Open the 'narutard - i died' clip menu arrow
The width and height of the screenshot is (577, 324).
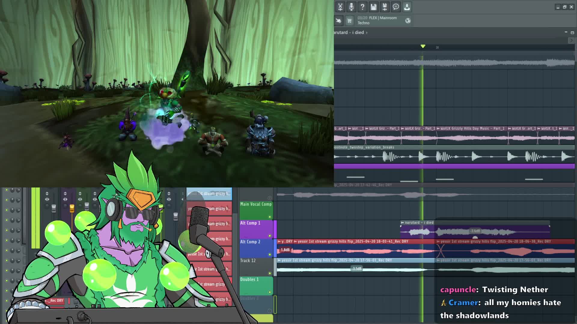click(x=402, y=223)
